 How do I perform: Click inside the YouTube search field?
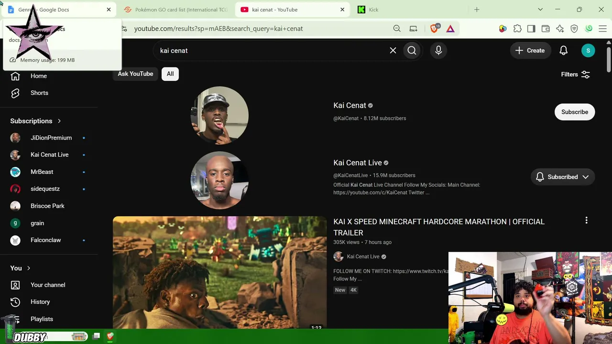273,50
